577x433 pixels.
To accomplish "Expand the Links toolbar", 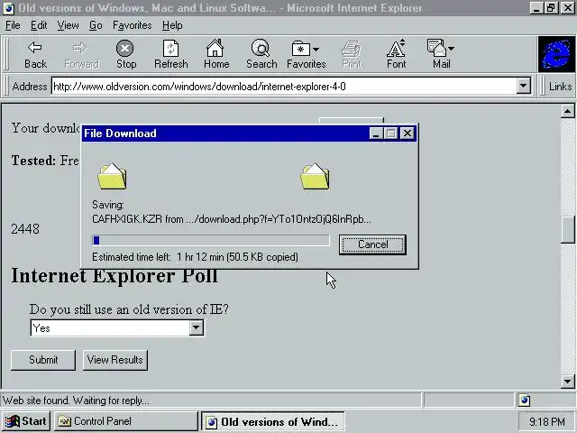I will (x=560, y=87).
